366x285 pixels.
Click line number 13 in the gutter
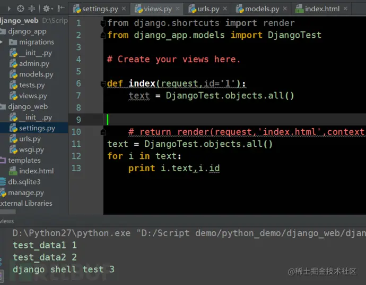coord(76,168)
